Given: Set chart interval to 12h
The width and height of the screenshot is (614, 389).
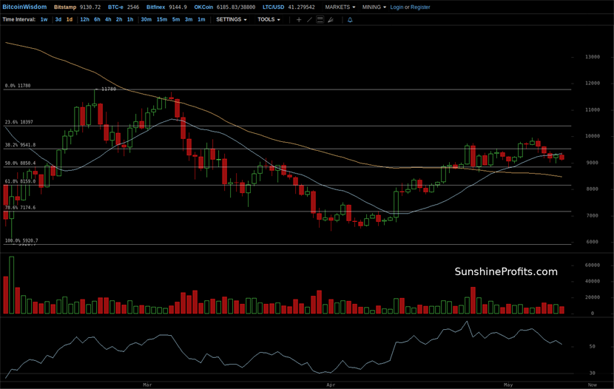Looking at the screenshot, I should click(84, 20).
